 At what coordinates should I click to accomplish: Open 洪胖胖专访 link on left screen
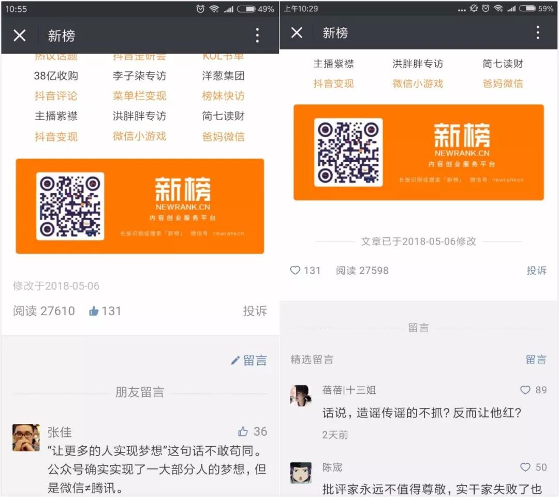[x=139, y=116]
